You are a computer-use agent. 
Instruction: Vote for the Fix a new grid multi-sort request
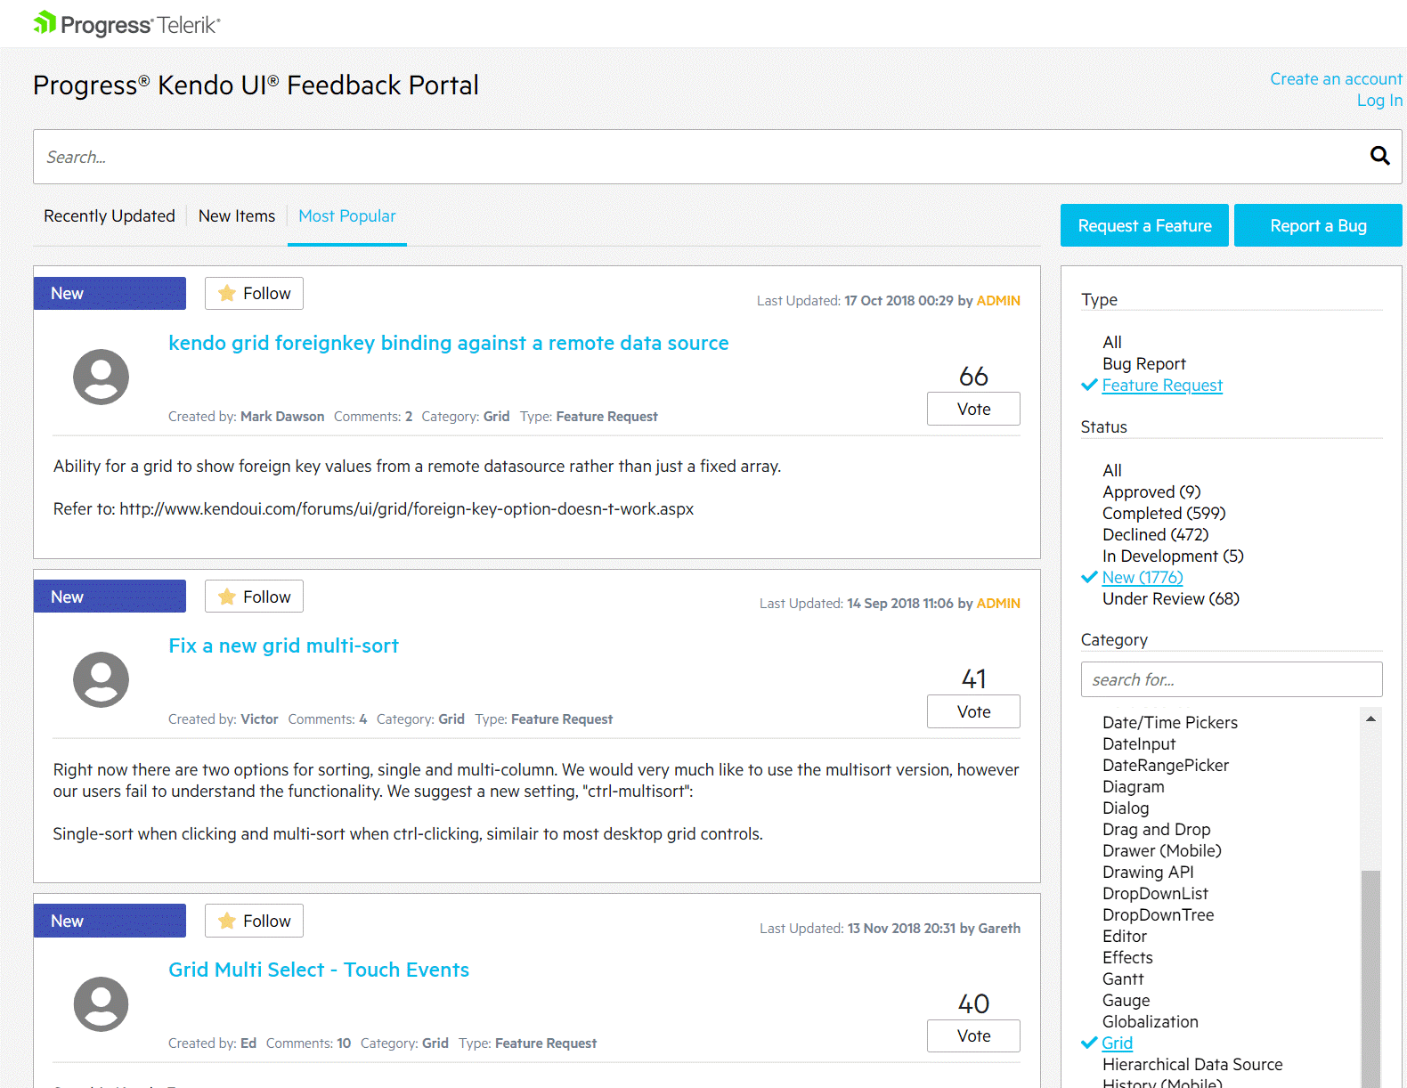[x=973, y=711]
